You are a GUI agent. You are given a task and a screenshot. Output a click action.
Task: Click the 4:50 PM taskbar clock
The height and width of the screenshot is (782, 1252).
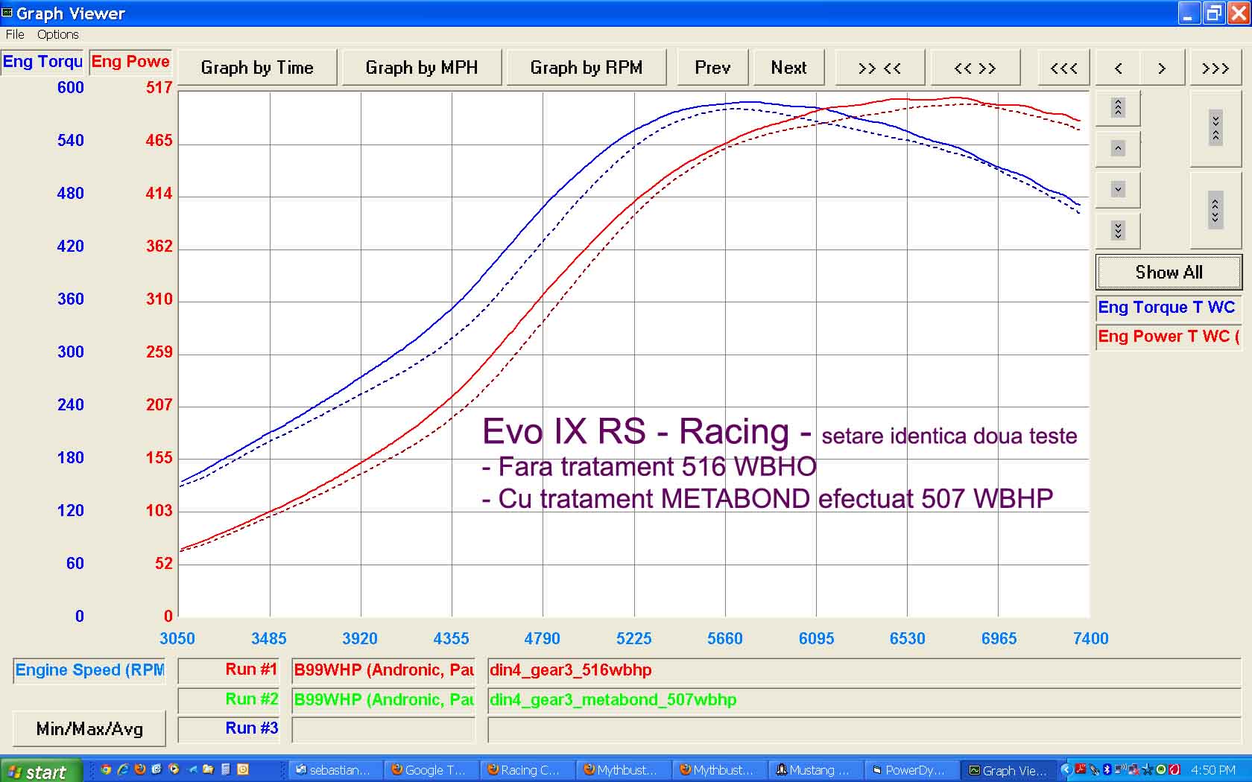tap(1213, 770)
